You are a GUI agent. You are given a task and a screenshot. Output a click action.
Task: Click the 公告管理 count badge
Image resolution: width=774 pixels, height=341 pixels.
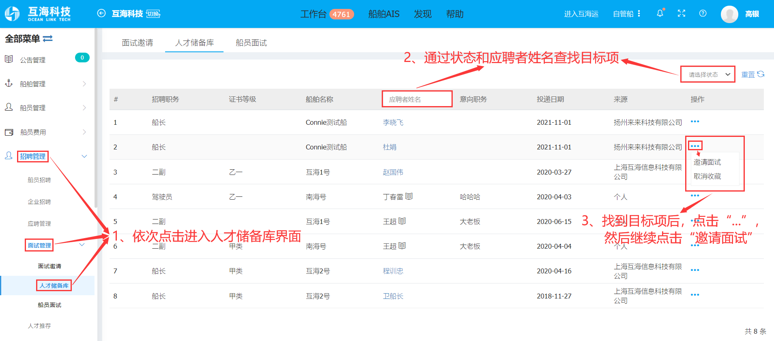82,58
